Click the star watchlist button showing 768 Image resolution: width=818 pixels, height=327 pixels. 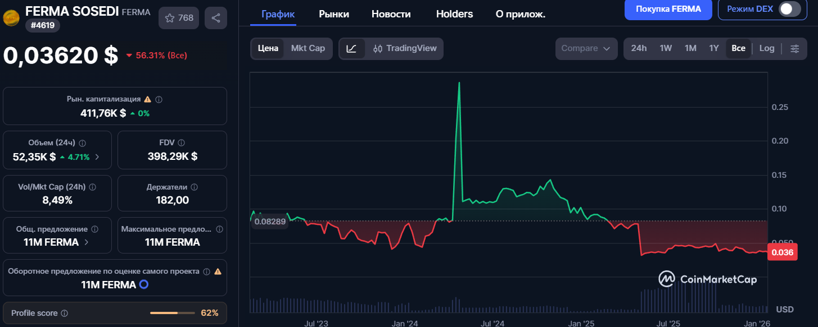[x=179, y=18]
